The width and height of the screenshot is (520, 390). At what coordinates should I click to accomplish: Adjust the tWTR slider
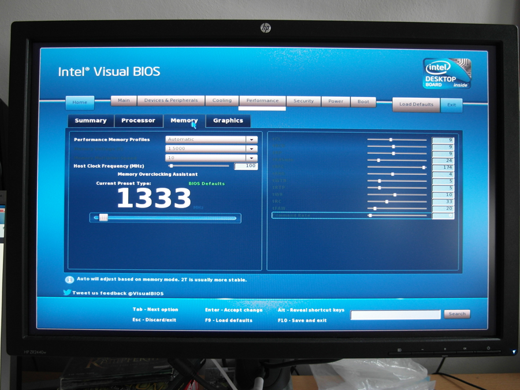[x=396, y=181]
